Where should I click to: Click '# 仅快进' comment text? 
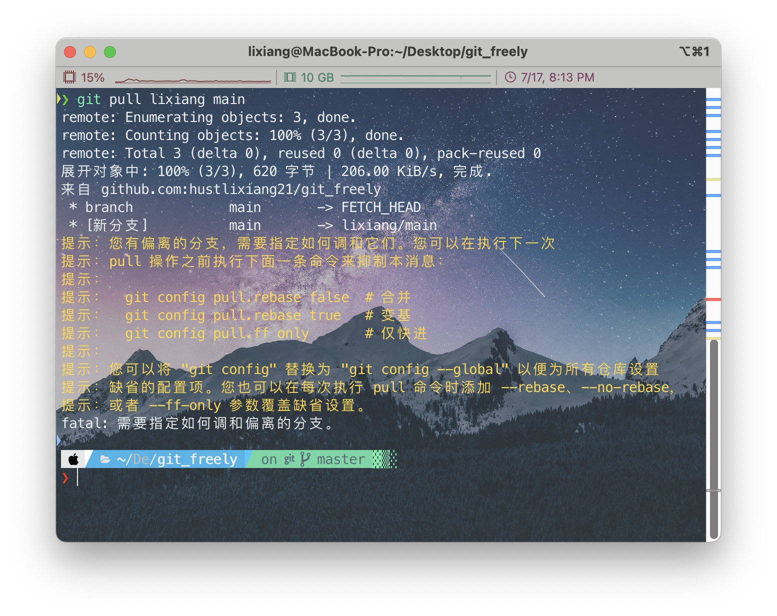[396, 333]
